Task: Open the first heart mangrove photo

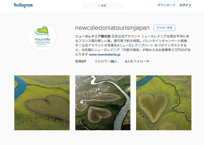Action: pyautogui.click(x=42, y=103)
